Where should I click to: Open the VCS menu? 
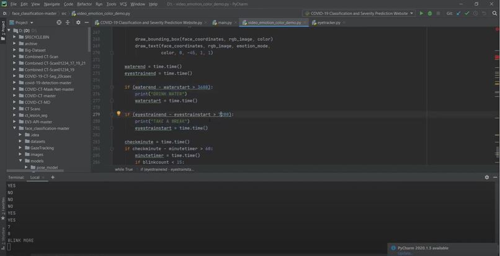123,4
